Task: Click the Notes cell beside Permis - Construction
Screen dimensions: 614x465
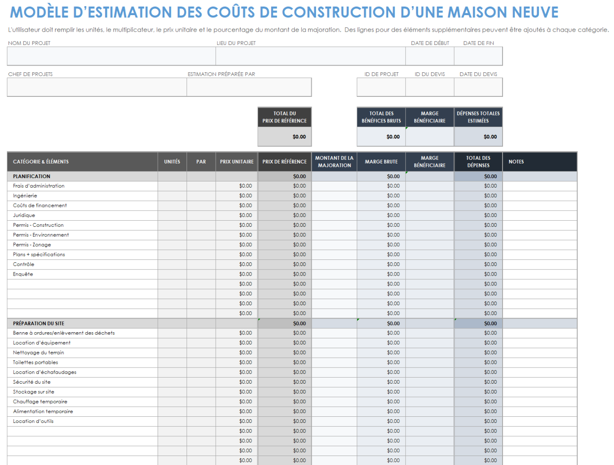Action: (540, 225)
